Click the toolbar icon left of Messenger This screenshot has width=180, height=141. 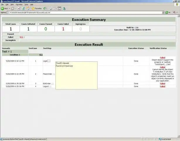click(59, 9)
